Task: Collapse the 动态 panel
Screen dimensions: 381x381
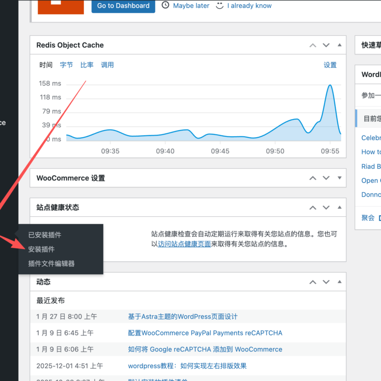Action: tap(340, 282)
